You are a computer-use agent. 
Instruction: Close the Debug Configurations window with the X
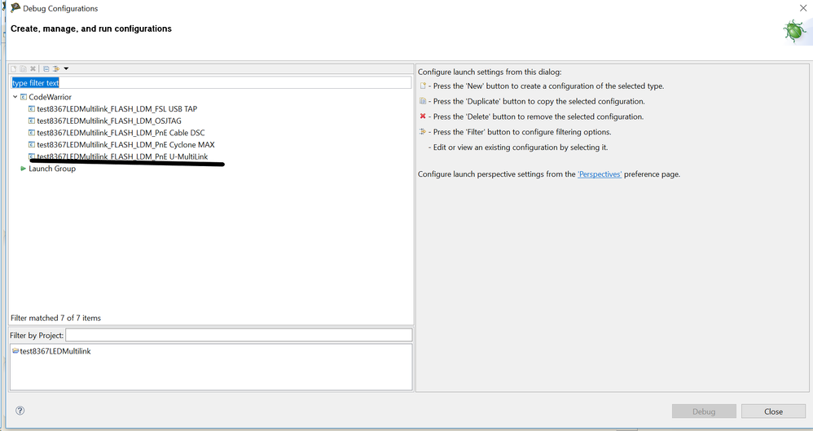coord(802,8)
